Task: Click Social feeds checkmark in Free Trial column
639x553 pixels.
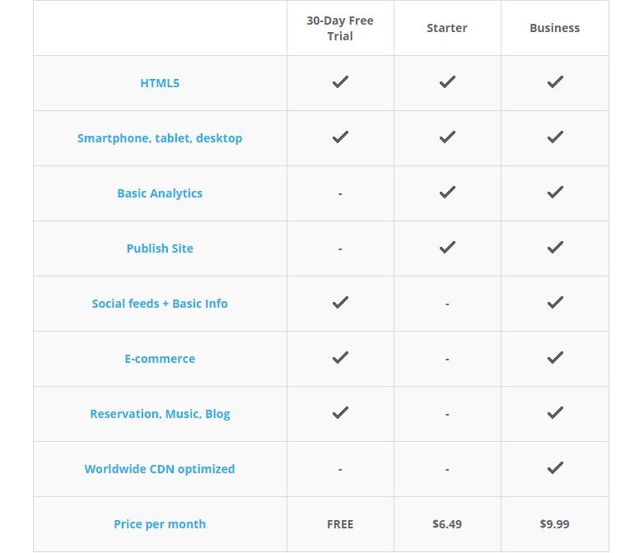Action: click(340, 303)
